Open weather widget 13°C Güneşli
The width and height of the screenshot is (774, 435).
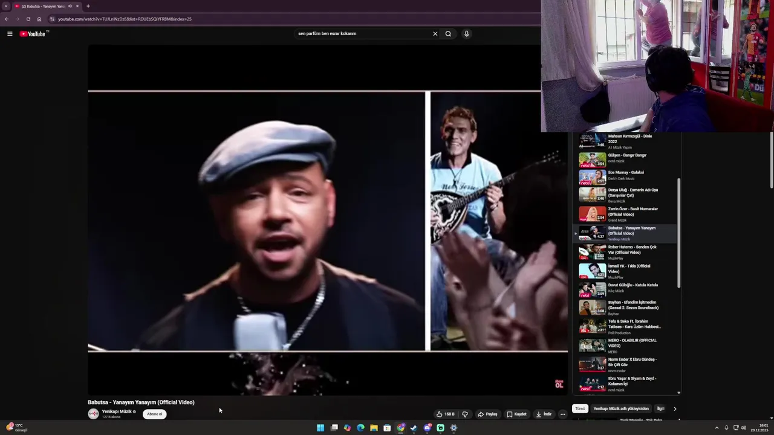tap(17, 428)
